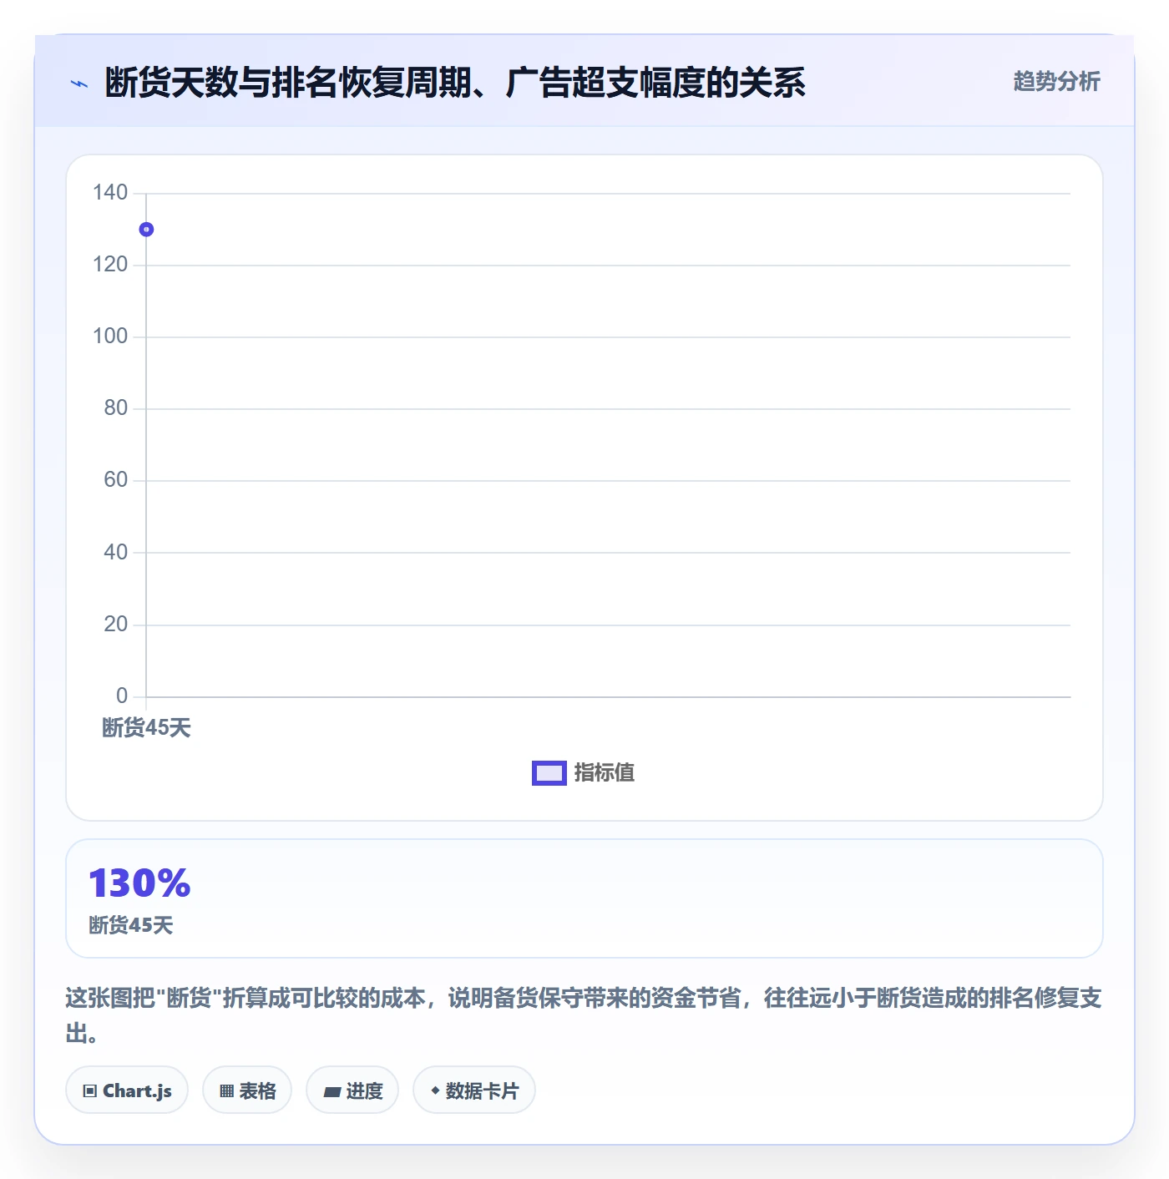Click the 80 y-axis tick label

[x=116, y=408]
